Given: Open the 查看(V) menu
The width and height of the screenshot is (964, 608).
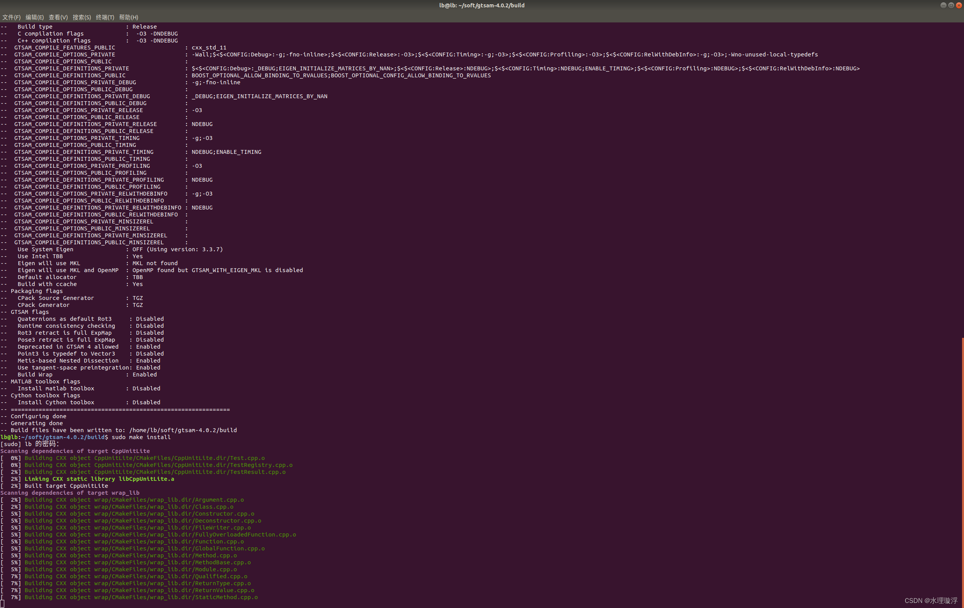Looking at the screenshot, I should [58, 17].
